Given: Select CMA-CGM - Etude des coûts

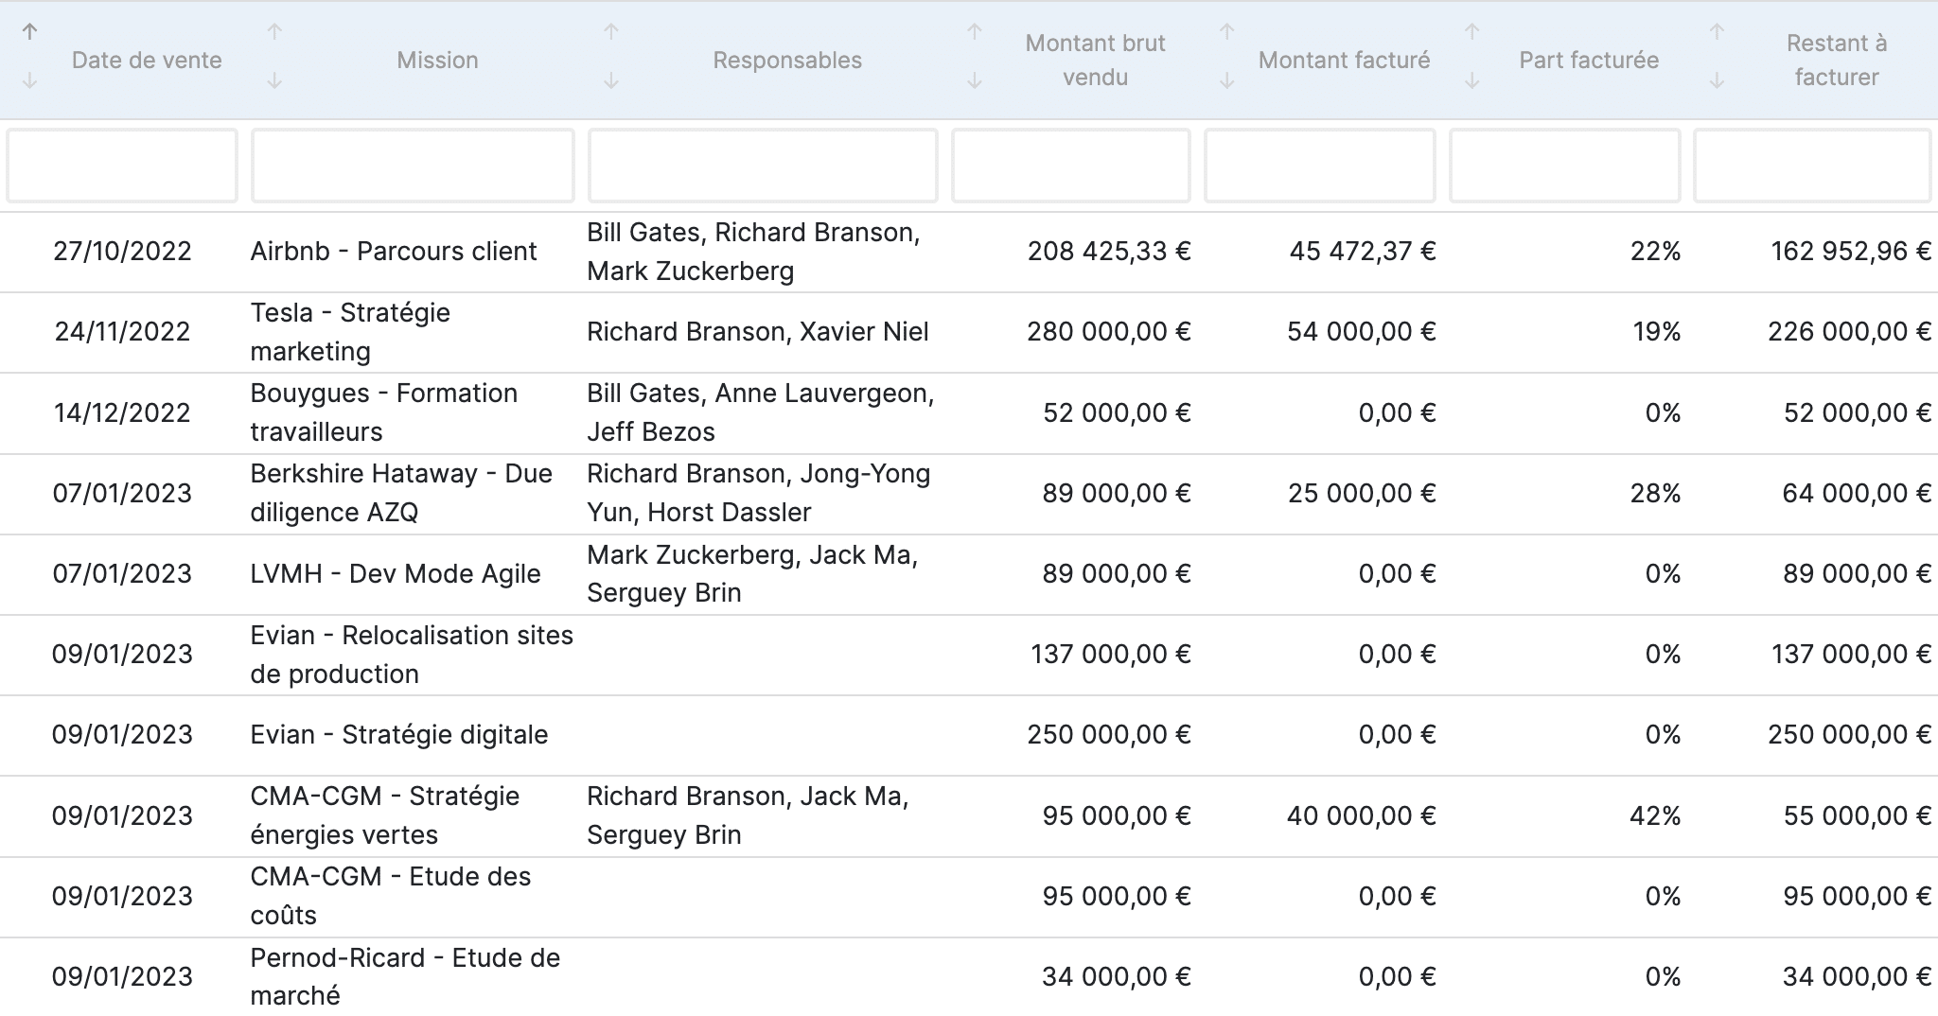Looking at the screenshot, I should (391, 896).
